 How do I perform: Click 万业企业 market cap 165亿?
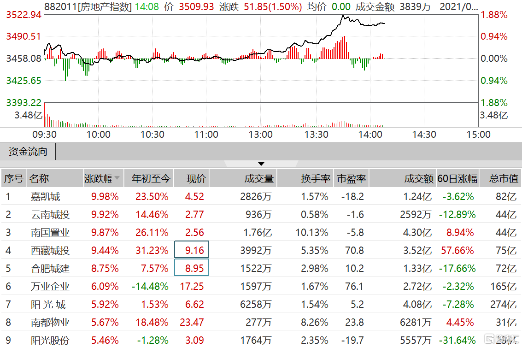(504, 286)
